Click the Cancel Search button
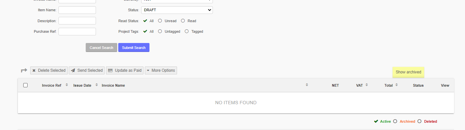The width and height of the screenshot is (465, 130). 101,48
